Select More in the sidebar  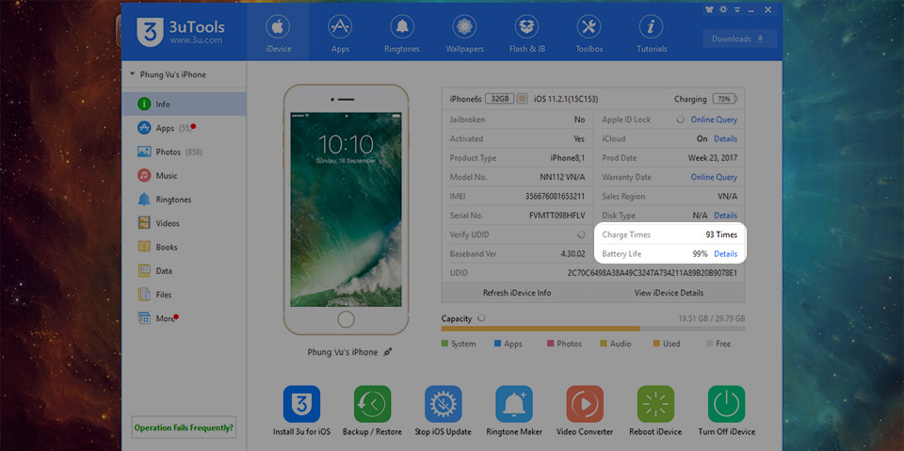click(x=184, y=318)
